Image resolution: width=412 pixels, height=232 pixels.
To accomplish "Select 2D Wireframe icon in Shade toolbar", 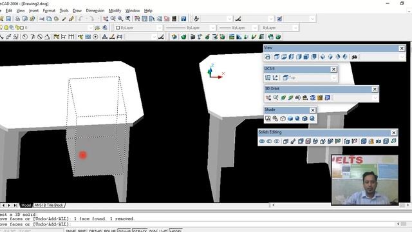I will pyautogui.click(x=268, y=119).
